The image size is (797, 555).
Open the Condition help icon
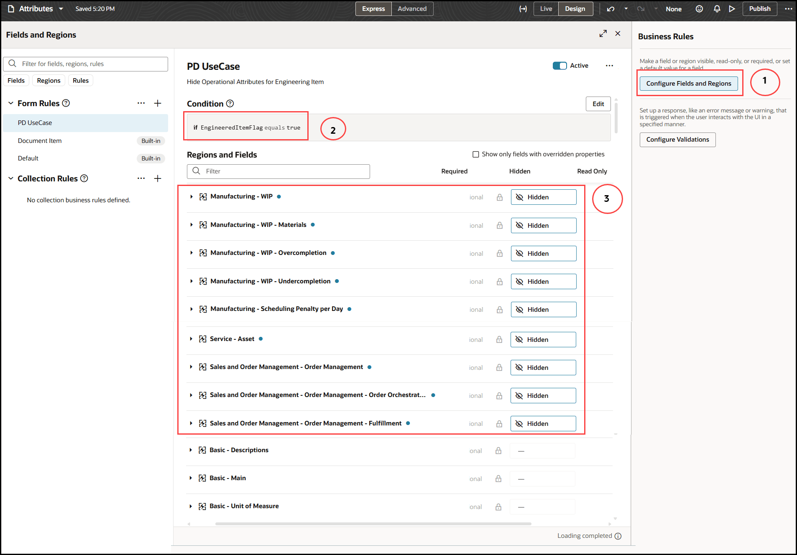(230, 104)
